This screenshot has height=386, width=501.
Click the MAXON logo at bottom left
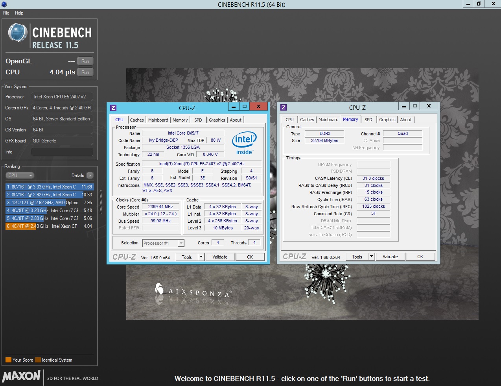click(21, 376)
